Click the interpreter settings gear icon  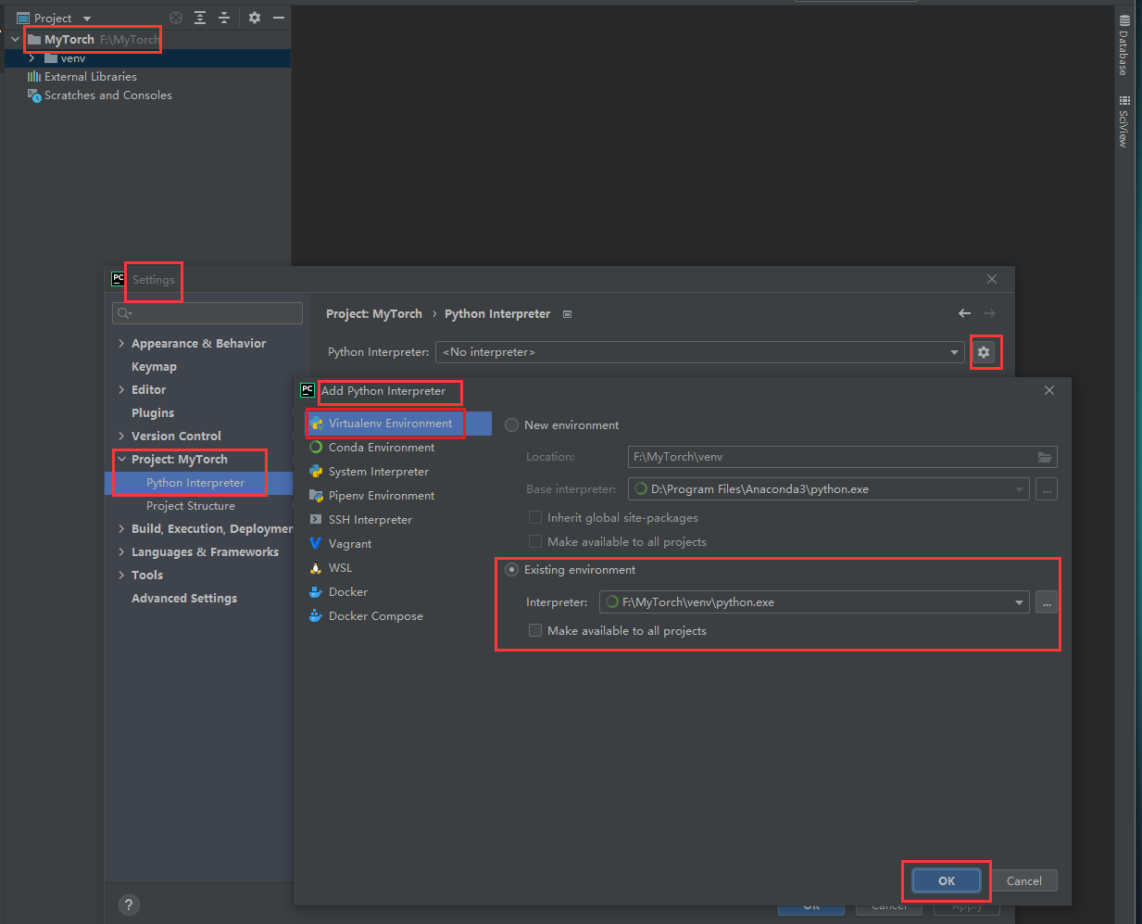(x=984, y=352)
